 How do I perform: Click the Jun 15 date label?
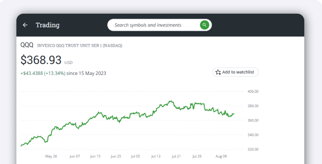point(95,156)
